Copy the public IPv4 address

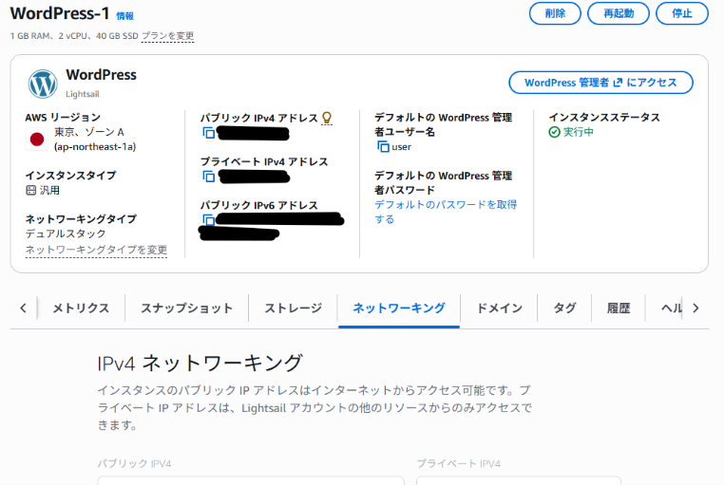[x=209, y=133]
